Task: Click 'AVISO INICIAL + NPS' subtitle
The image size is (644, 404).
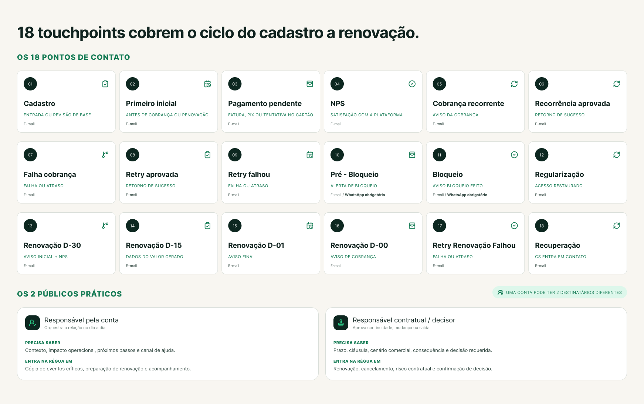Action: [x=46, y=257]
